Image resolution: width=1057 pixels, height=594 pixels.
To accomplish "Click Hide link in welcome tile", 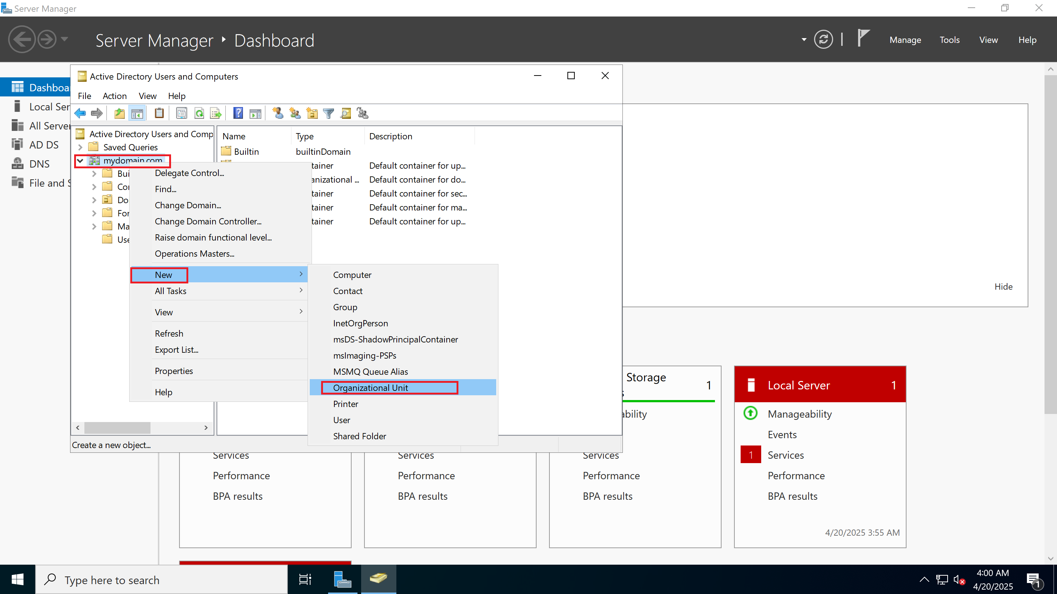I will click(x=1003, y=286).
